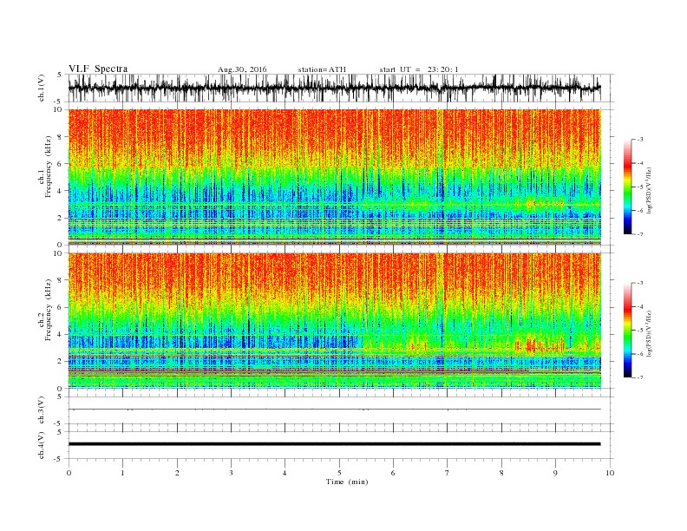This screenshot has height=531, width=687.
Task: Click the ch.1 spectrogram "8" kHz tick label
Action: [61, 137]
